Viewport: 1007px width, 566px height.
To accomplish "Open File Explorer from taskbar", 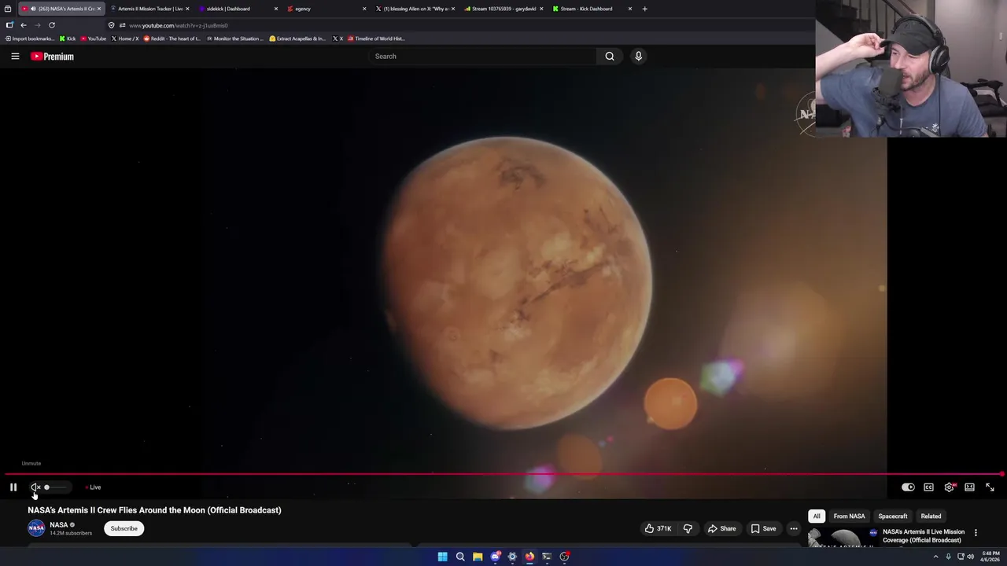I will pyautogui.click(x=478, y=557).
